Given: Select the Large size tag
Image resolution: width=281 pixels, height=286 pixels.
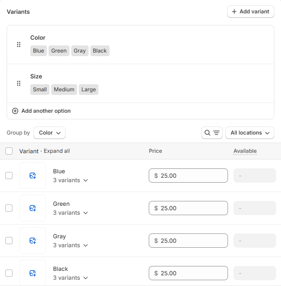Looking at the screenshot, I should [89, 90].
